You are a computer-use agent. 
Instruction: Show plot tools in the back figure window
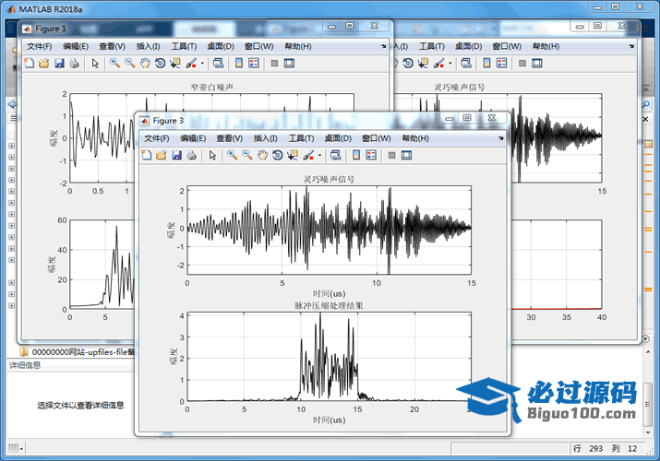pyautogui.click(x=537, y=64)
